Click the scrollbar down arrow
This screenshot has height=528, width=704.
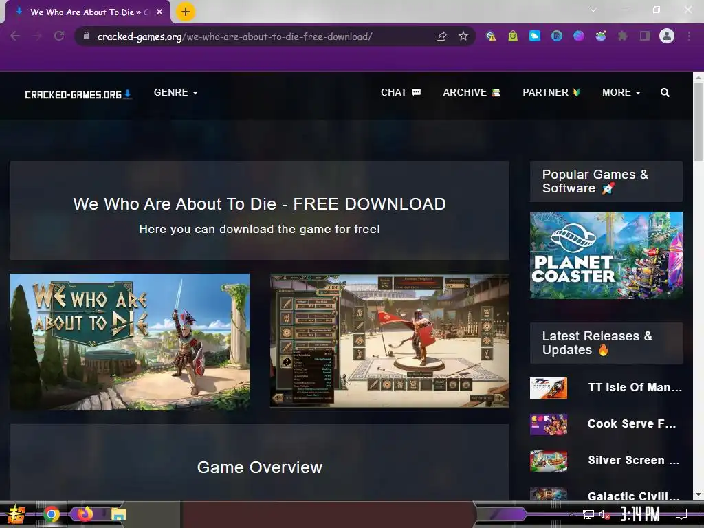pyautogui.click(x=698, y=494)
